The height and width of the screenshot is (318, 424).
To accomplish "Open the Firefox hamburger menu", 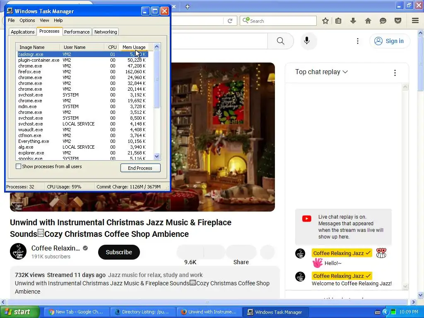I will pos(415,21).
